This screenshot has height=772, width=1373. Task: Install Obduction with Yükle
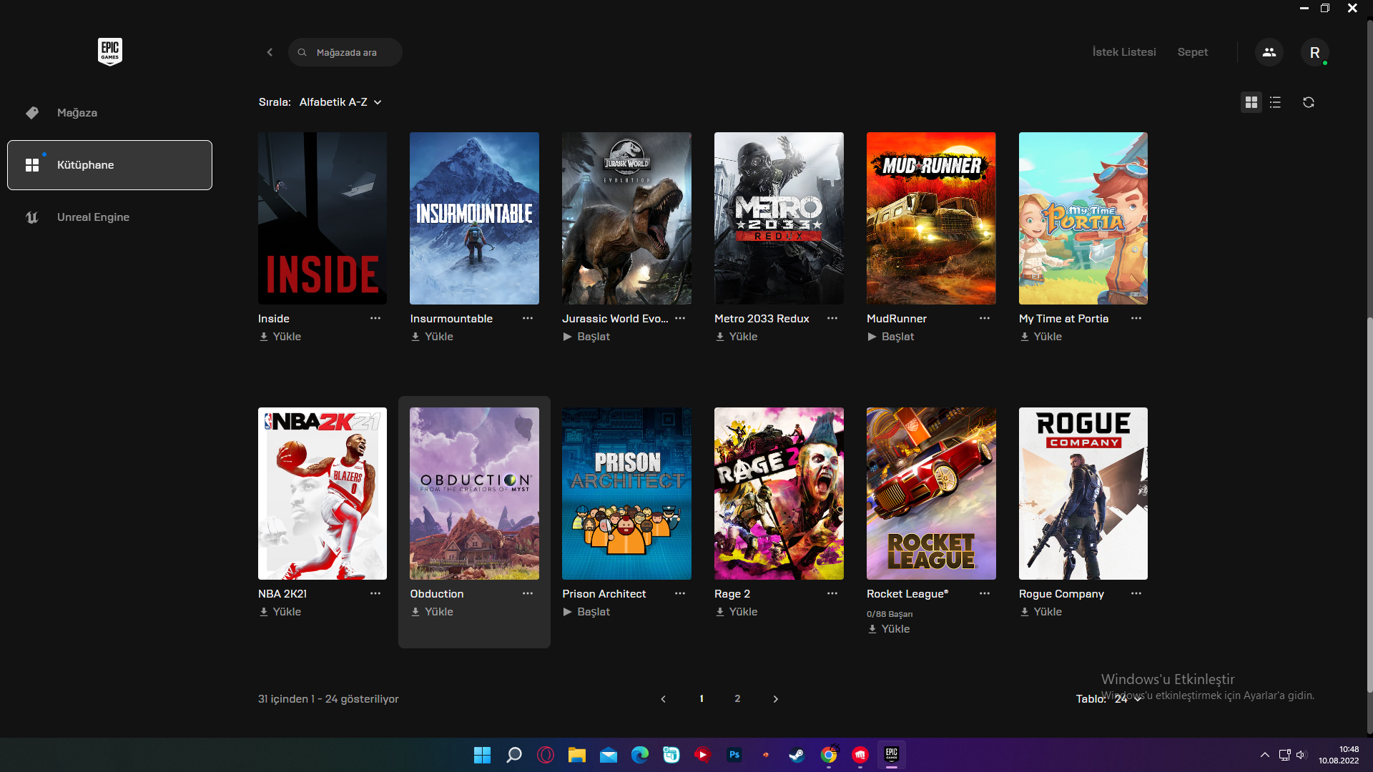432,612
